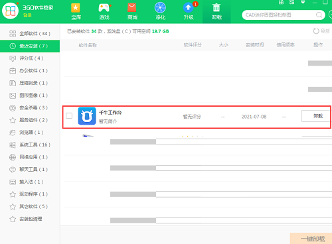Uninstall 千牛工作台 with 卸载 button
Screen dimensions: 332x244
(316, 116)
